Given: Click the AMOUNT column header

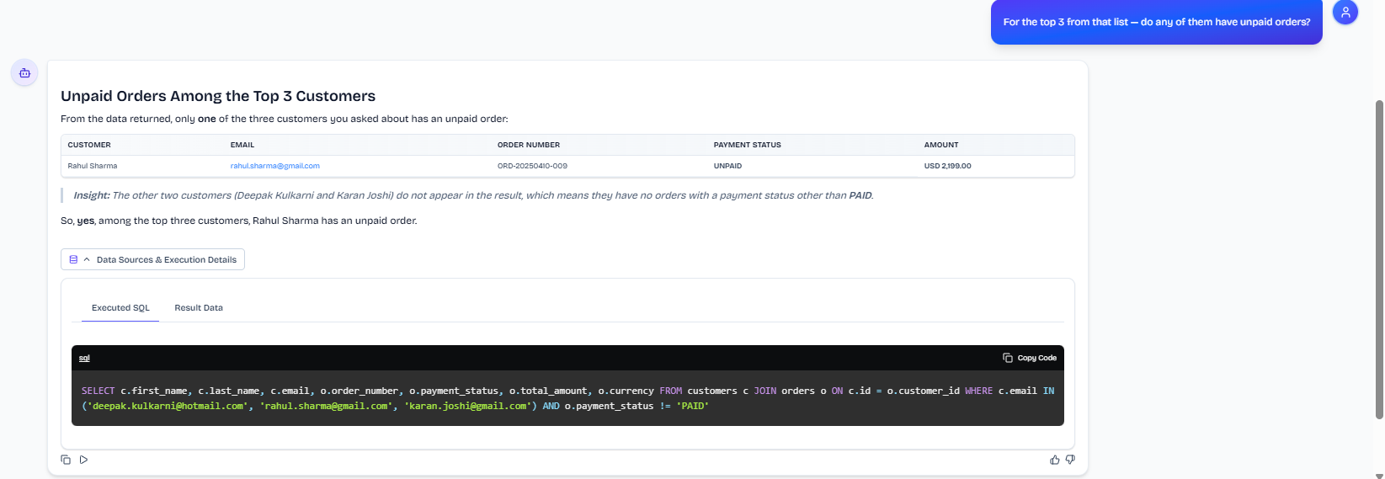Looking at the screenshot, I should click(941, 145).
